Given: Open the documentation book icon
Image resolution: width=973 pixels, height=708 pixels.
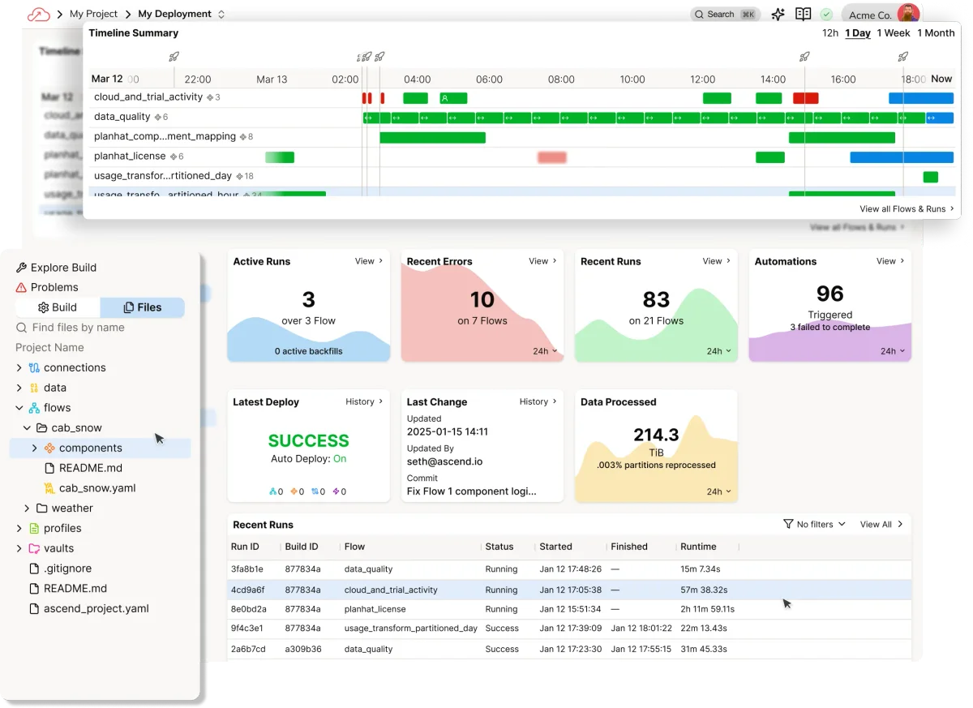Looking at the screenshot, I should [803, 14].
